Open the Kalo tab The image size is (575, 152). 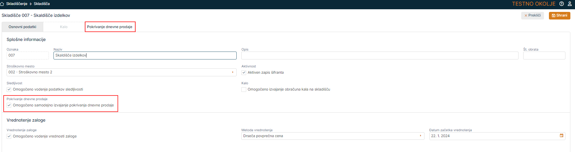64,27
